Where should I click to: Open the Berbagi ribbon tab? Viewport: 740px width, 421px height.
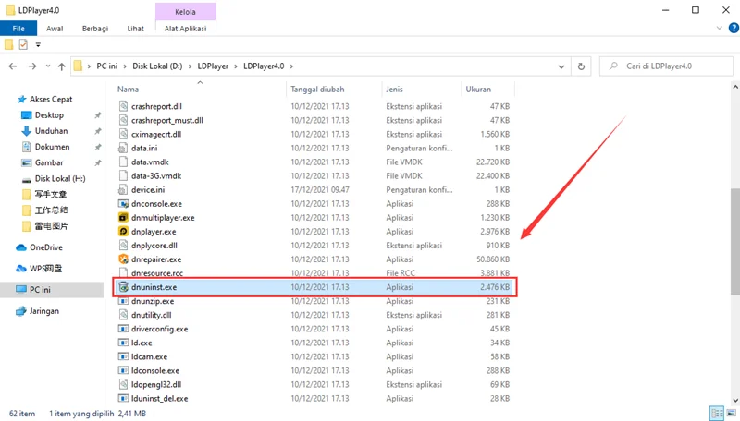point(95,29)
